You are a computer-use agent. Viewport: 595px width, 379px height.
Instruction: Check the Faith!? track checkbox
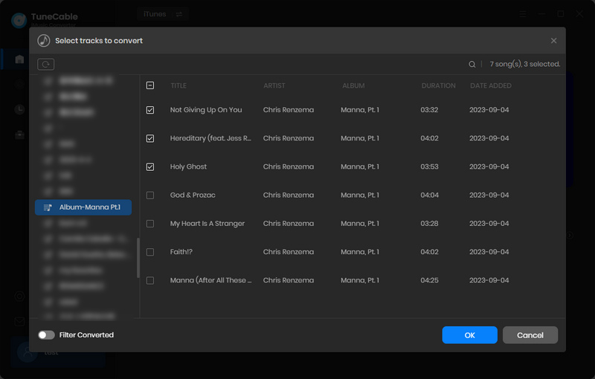(150, 252)
